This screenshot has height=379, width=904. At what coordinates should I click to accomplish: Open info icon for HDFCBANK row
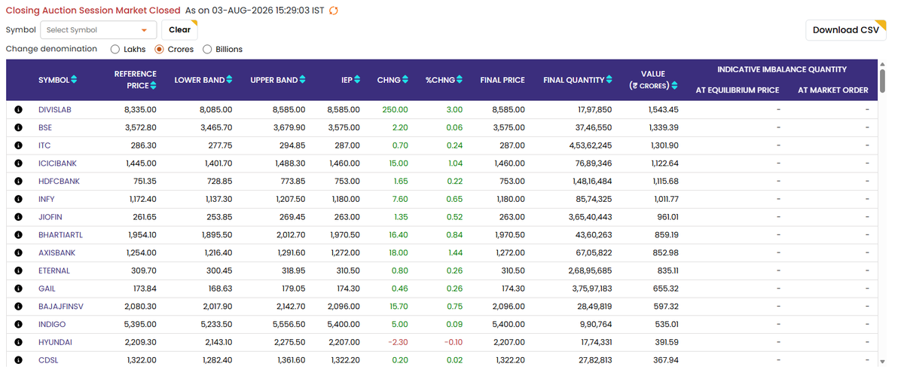pyautogui.click(x=18, y=182)
